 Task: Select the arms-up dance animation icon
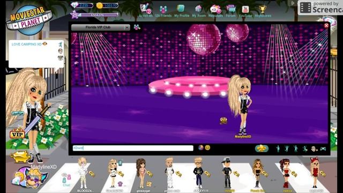tap(287, 149)
